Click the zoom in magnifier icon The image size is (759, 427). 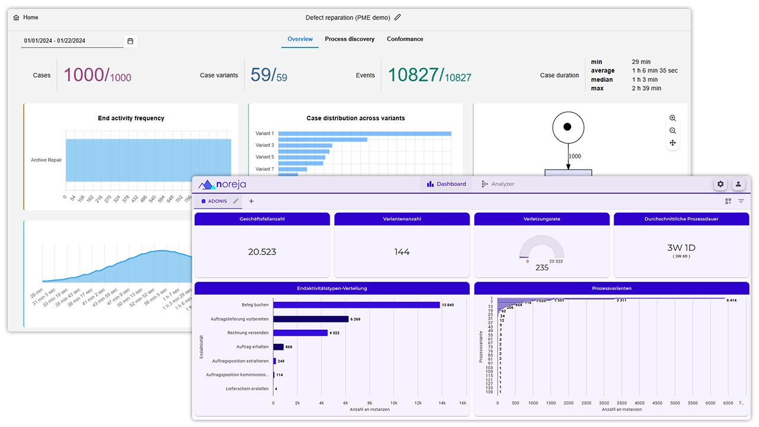click(x=672, y=119)
